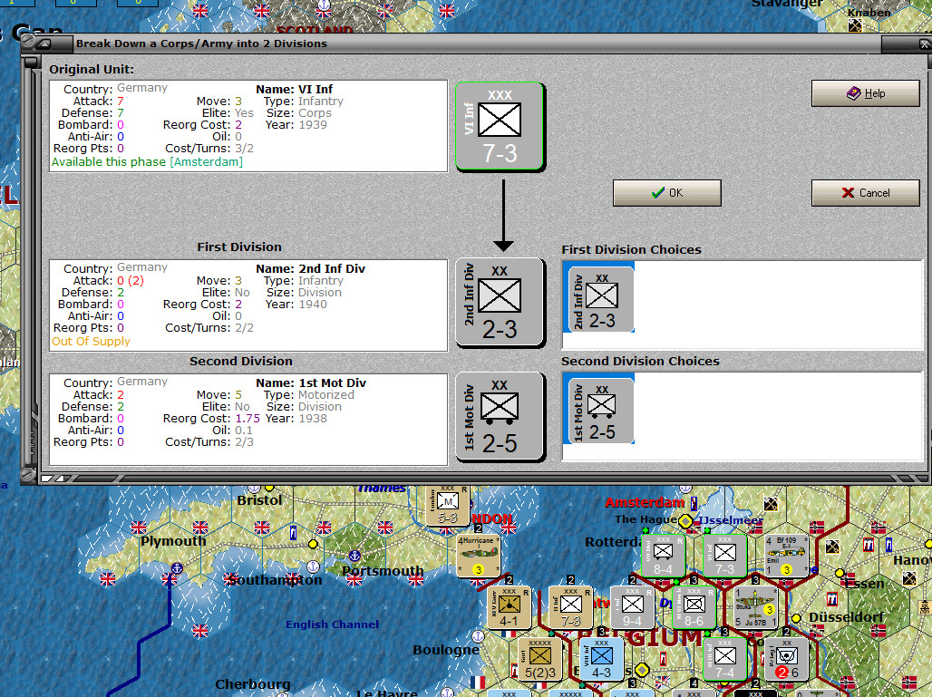Screen dimensions: 932x697
Task: Click the Boulogne port anchor icon
Action: [x=478, y=636]
